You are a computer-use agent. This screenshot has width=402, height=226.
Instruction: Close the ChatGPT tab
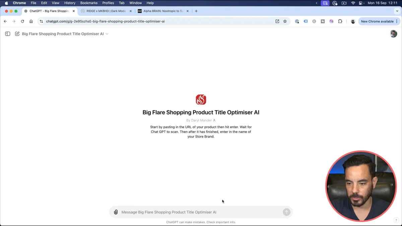click(74, 11)
